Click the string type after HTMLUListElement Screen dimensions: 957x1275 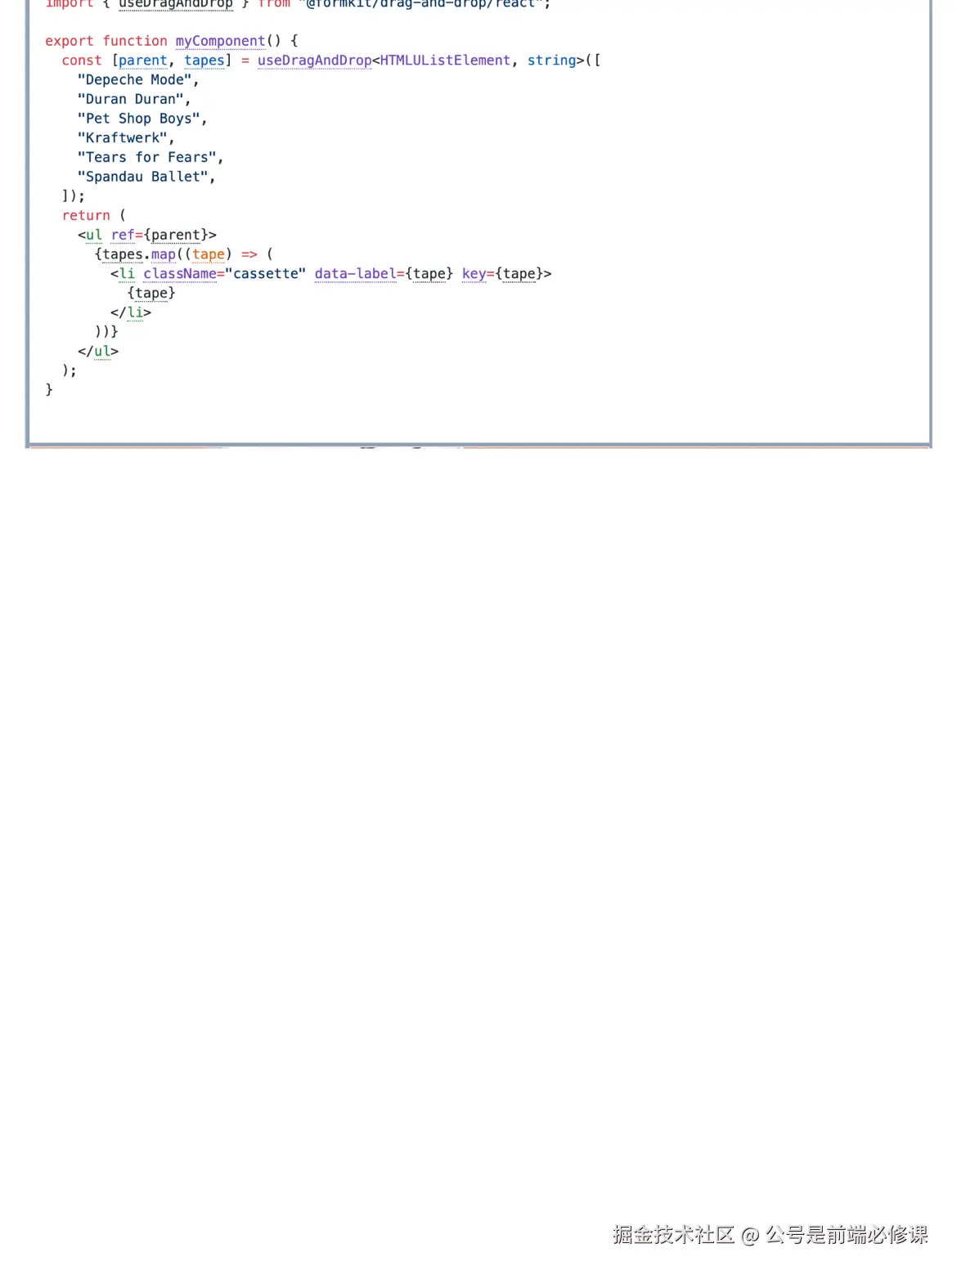coord(551,61)
